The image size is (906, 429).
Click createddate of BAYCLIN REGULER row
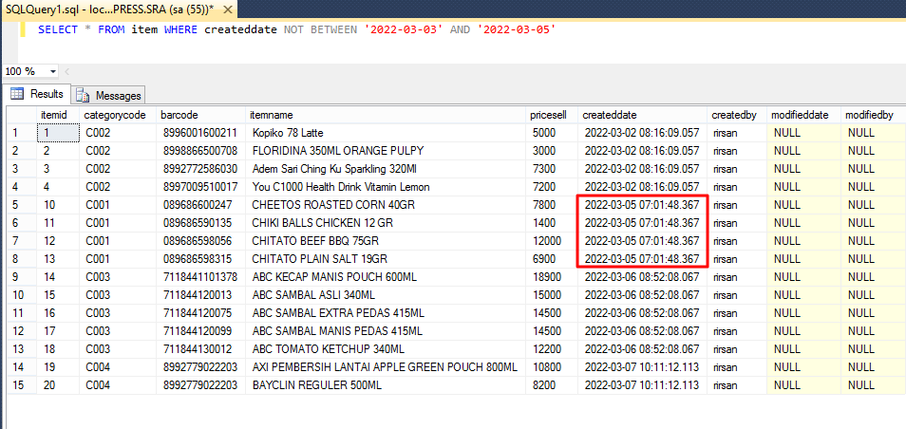coord(643,385)
